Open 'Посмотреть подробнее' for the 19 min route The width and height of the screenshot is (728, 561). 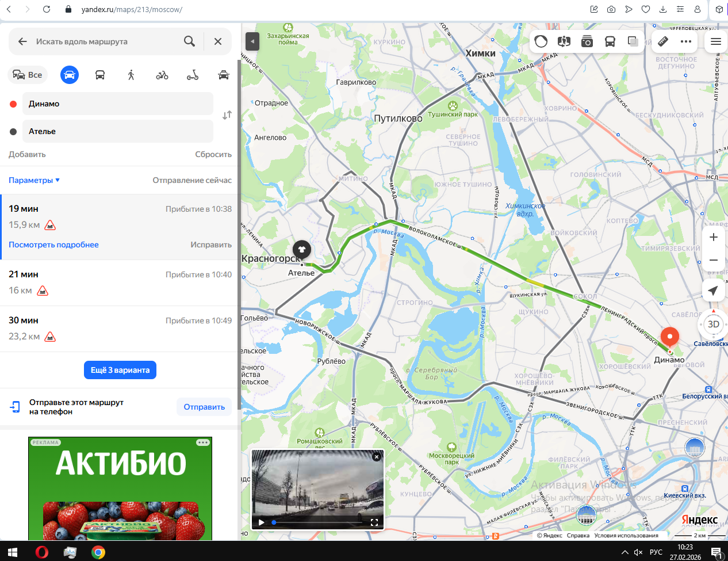[53, 245]
